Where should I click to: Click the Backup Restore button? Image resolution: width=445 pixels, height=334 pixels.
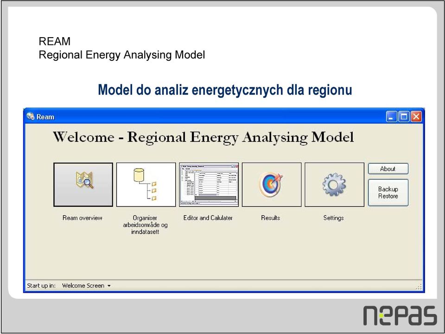coord(388,193)
